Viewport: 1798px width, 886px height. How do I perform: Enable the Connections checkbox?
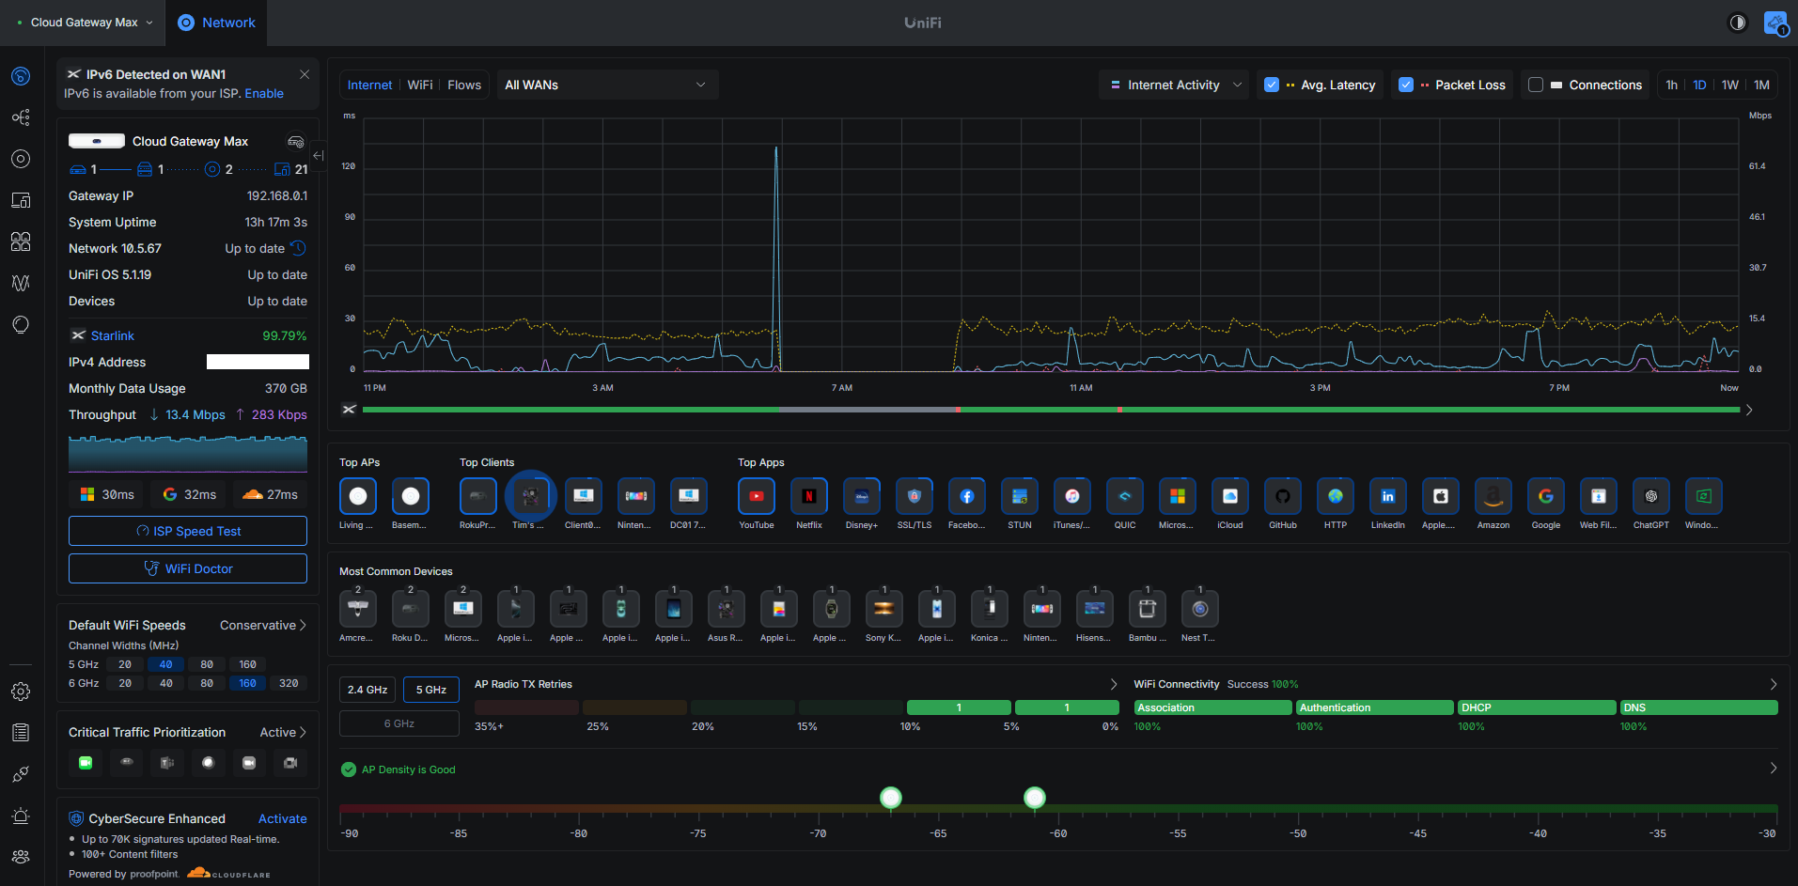pyautogui.click(x=1536, y=85)
